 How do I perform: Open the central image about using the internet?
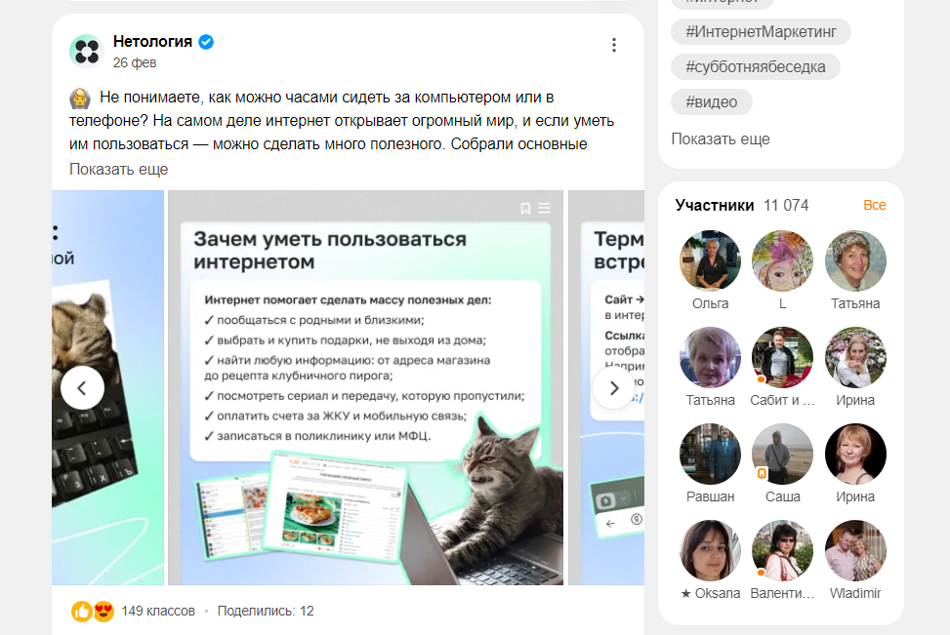coord(365,387)
